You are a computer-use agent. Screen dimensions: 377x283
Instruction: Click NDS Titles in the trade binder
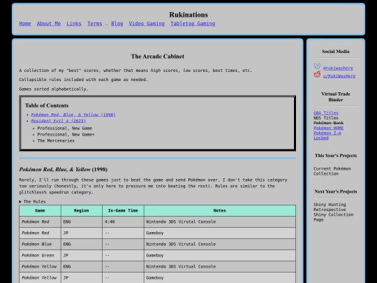click(x=326, y=118)
